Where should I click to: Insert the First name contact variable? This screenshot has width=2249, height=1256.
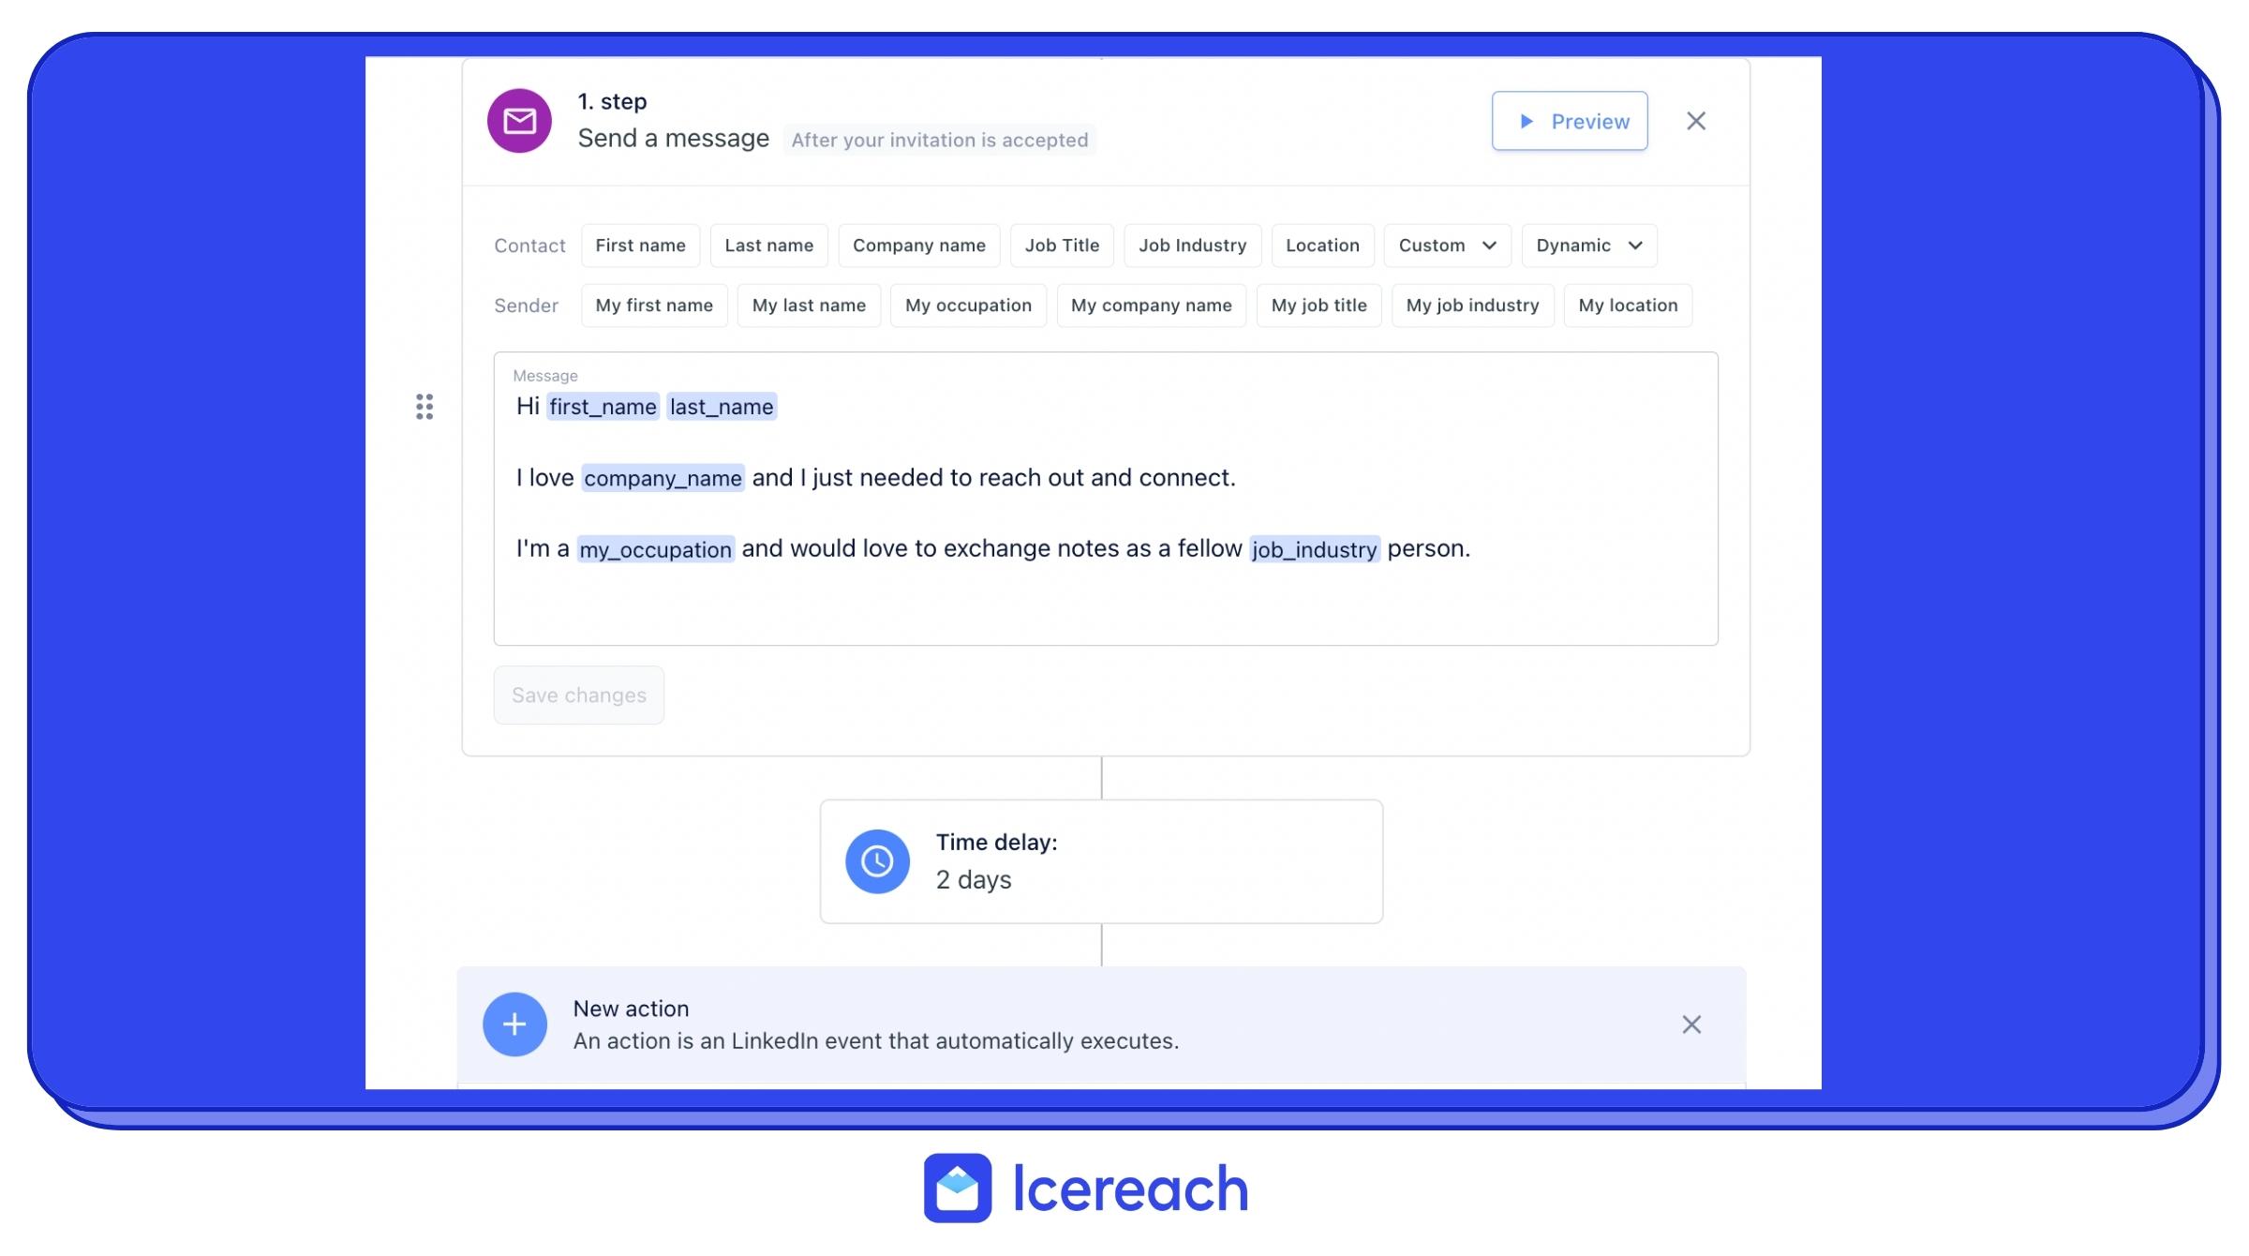click(x=640, y=246)
